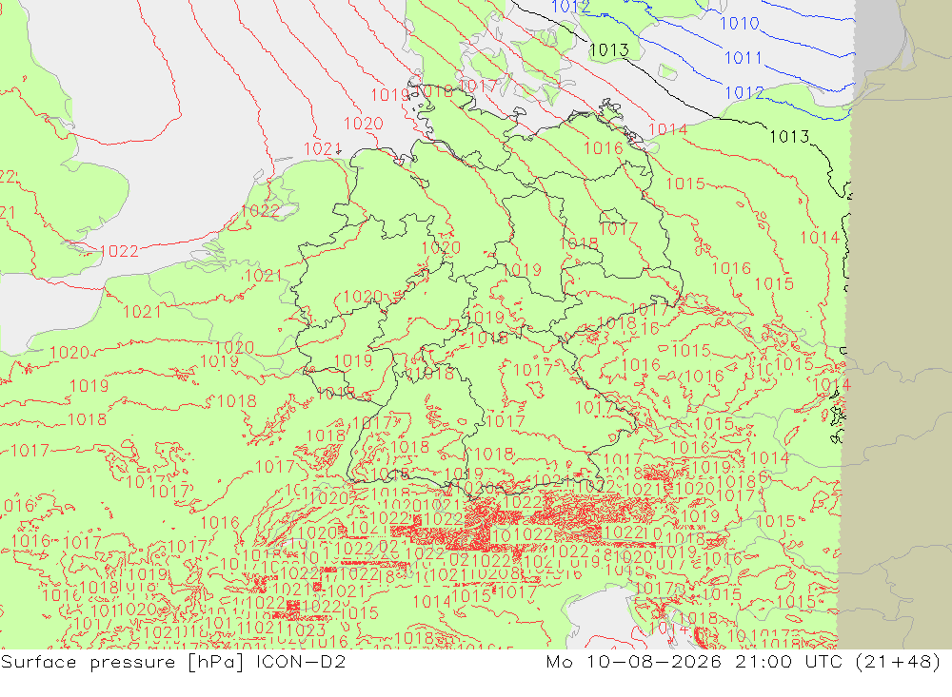Click the 1023 pressure label at the bottom
The height and width of the screenshot is (697, 952).
[x=307, y=630]
